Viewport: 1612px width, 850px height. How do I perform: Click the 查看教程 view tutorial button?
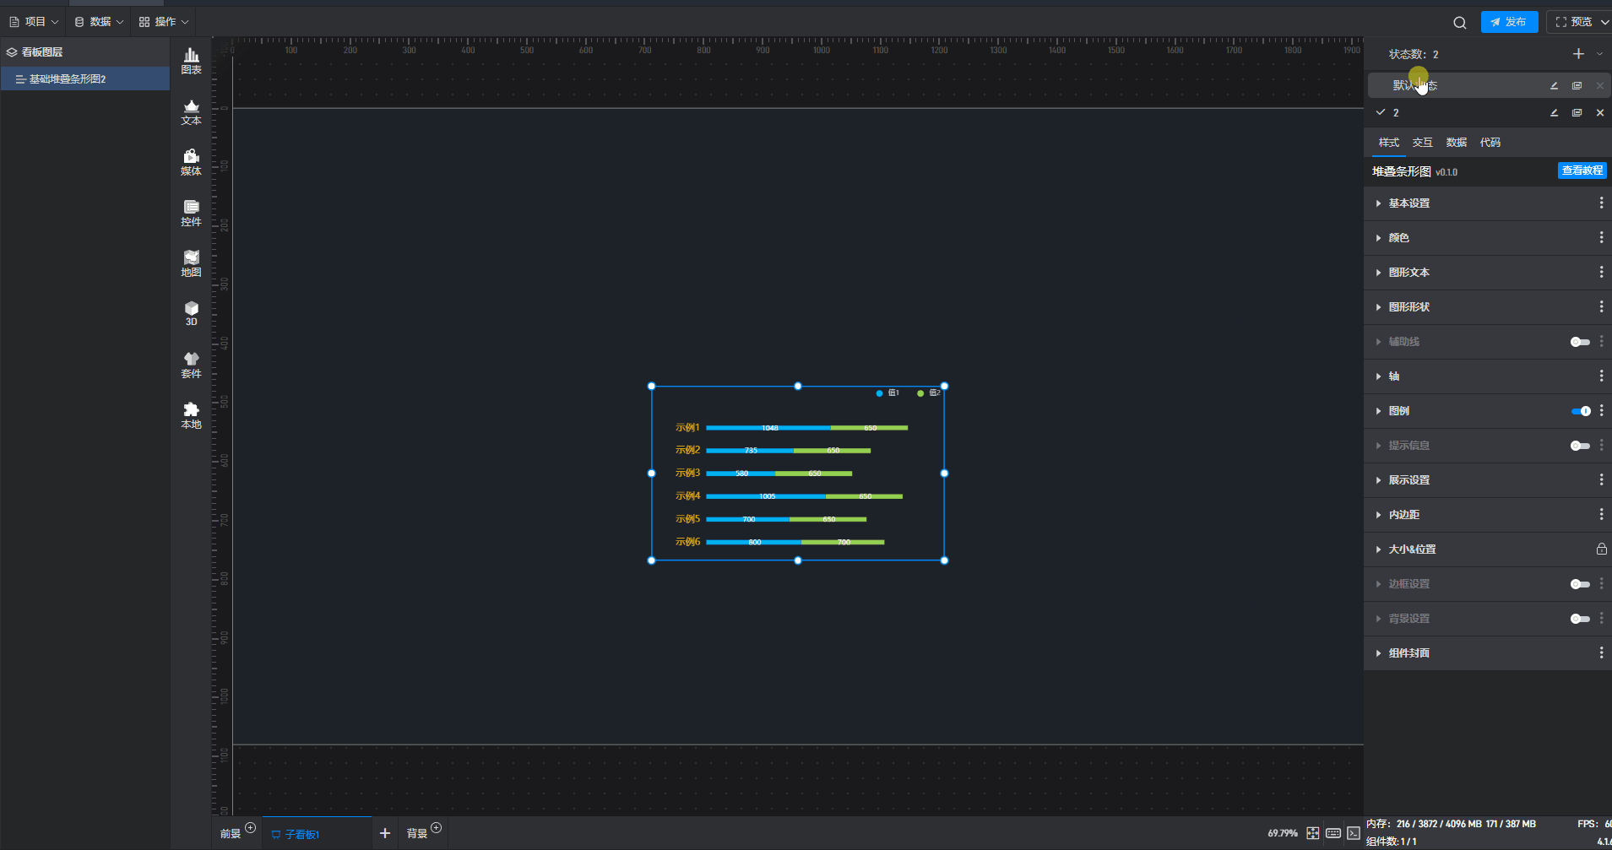(x=1582, y=171)
